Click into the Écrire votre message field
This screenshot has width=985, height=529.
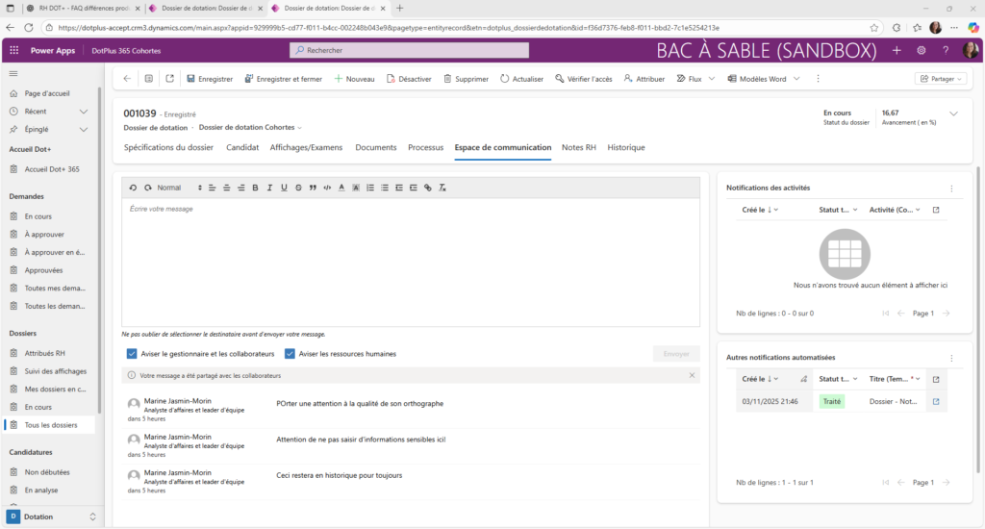(x=411, y=260)
